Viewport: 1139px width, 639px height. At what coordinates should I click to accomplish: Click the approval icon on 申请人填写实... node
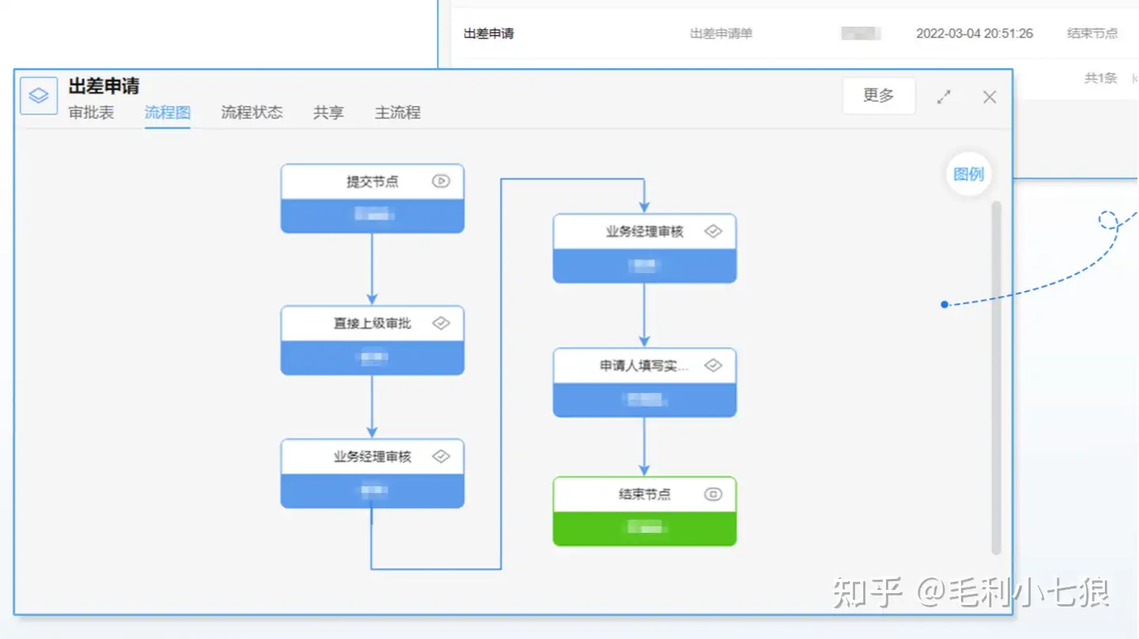click(x=713, y=365)
